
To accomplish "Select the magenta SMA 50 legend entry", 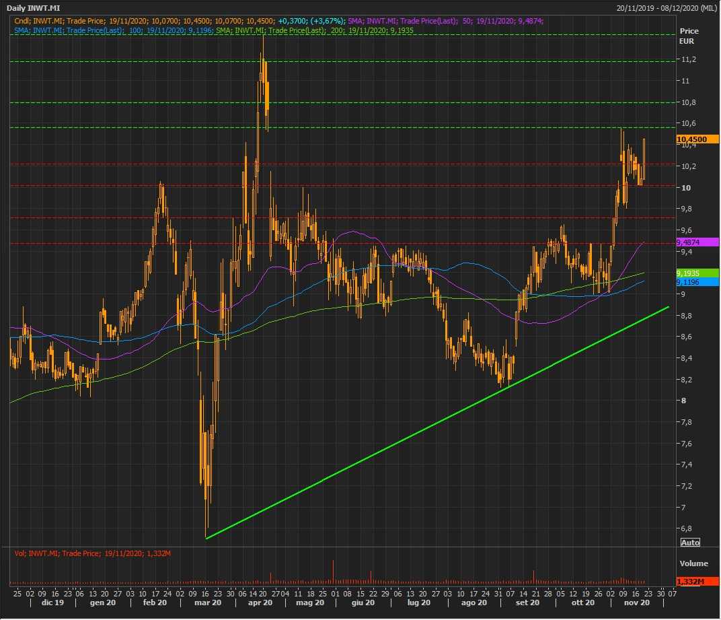I will click(445, 21).
